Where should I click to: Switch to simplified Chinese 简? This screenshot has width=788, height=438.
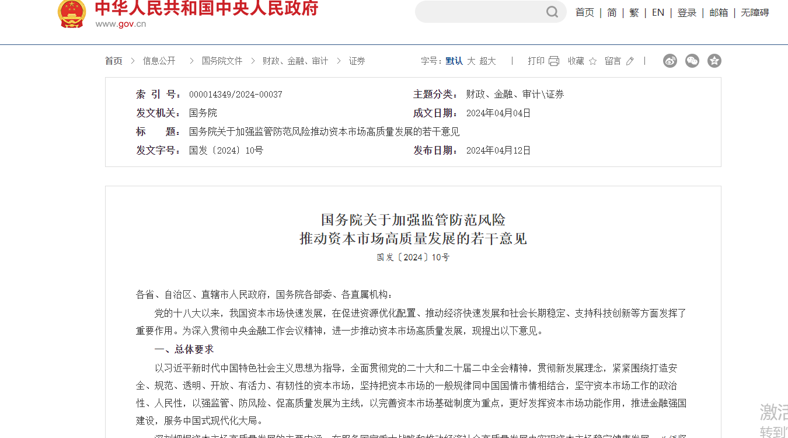612,13
